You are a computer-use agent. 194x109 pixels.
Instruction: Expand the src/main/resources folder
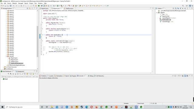(3, 67)
